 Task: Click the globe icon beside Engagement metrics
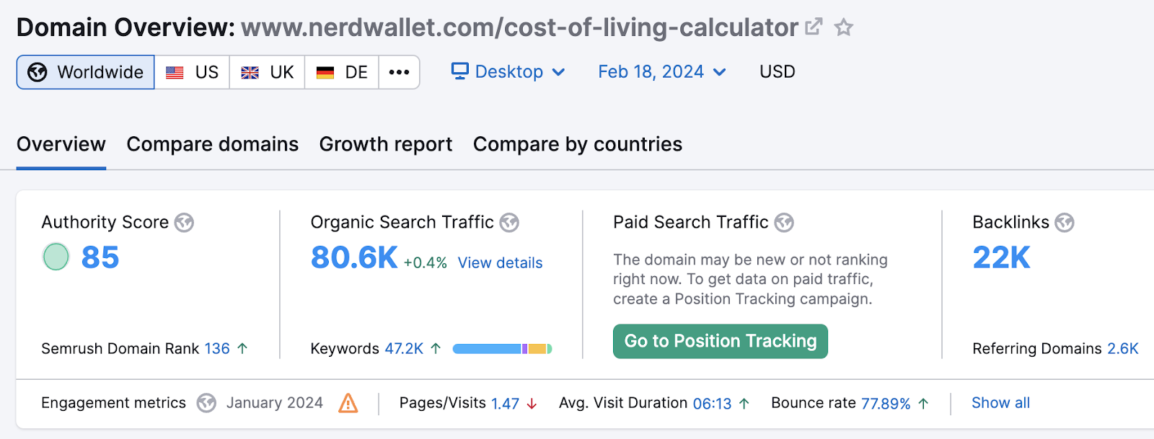(208, 403)
